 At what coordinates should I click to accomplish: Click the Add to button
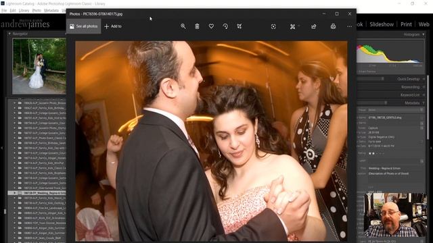point(113,26)
